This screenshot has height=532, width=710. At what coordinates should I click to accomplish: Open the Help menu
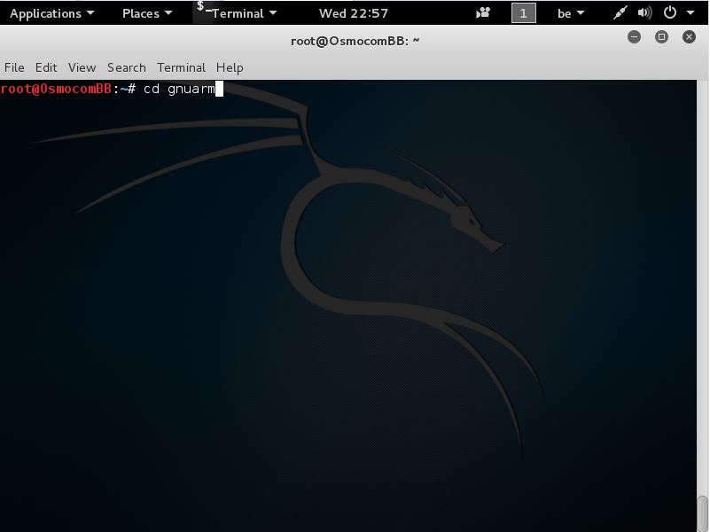pos(230,67)
